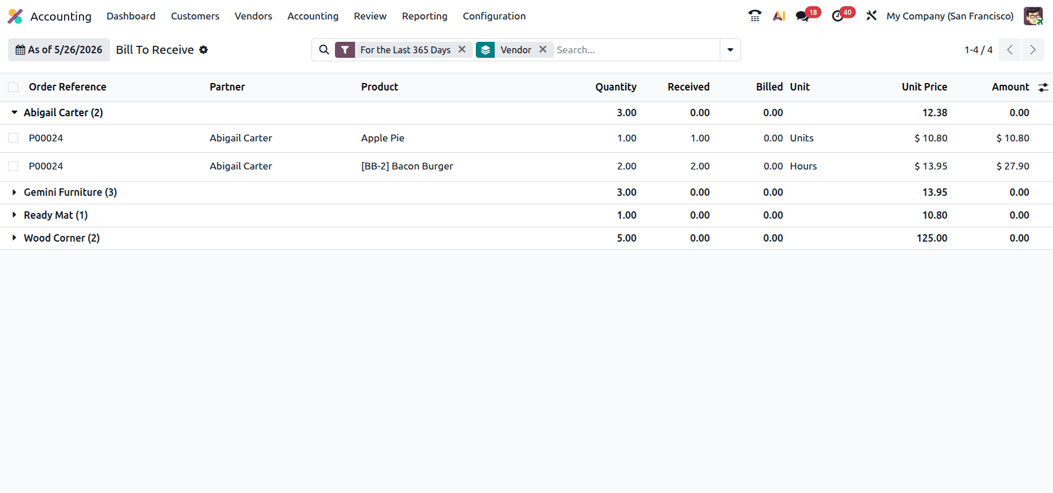Viewport: 1053px width, 493px height.
Task: Open the activities clock icon with 40 badge
Action: (x=838, y=16)
